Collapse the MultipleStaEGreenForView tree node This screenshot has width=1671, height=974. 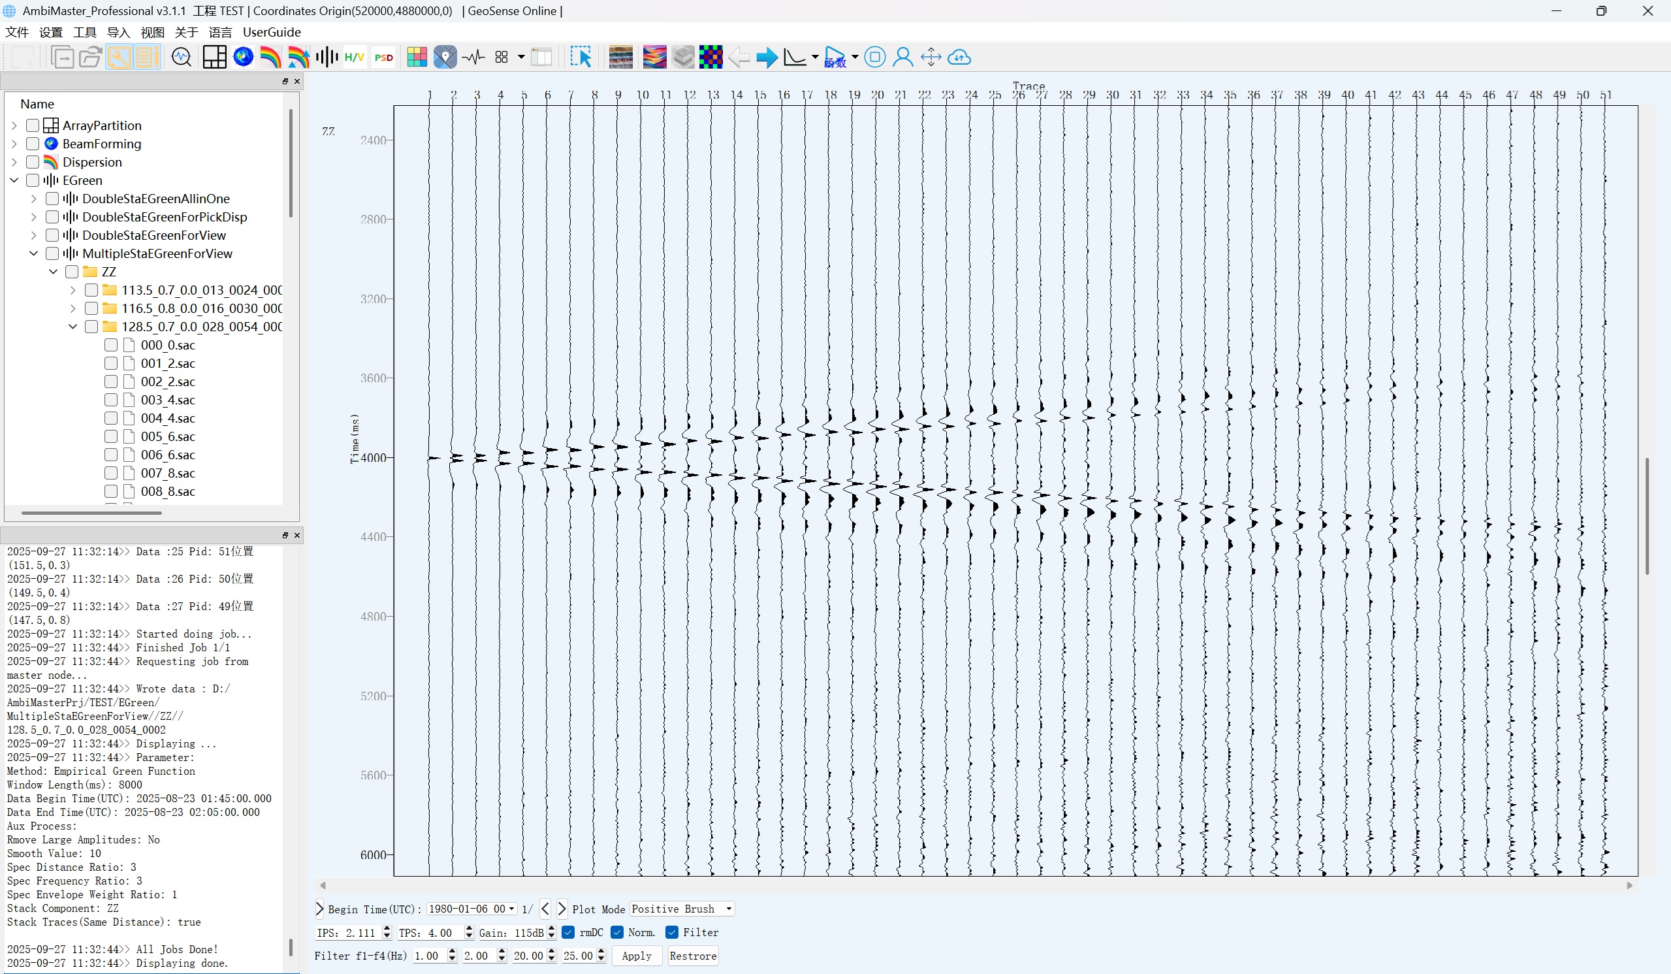[34, 253]
